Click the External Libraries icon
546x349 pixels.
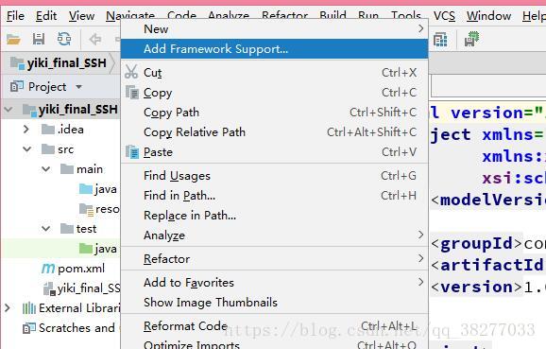click(x=29, y=308)
